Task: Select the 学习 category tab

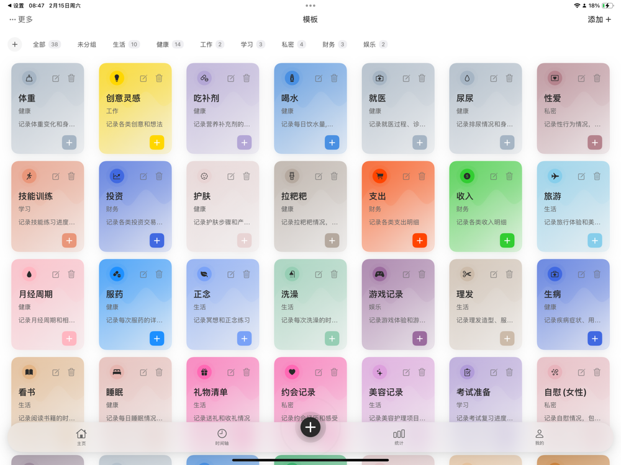Action: pyautogui.click(x=253, y=44)
